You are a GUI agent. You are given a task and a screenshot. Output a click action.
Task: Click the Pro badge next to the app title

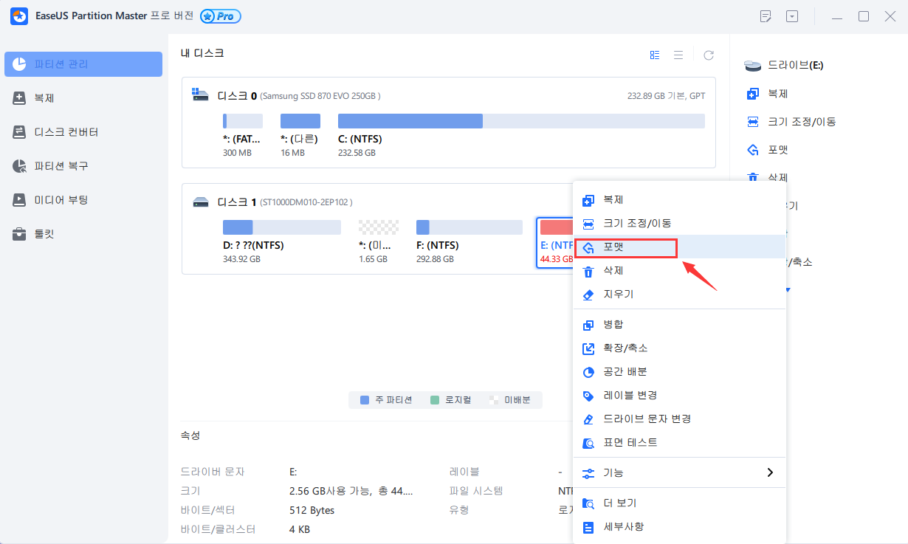click(219, 16)
